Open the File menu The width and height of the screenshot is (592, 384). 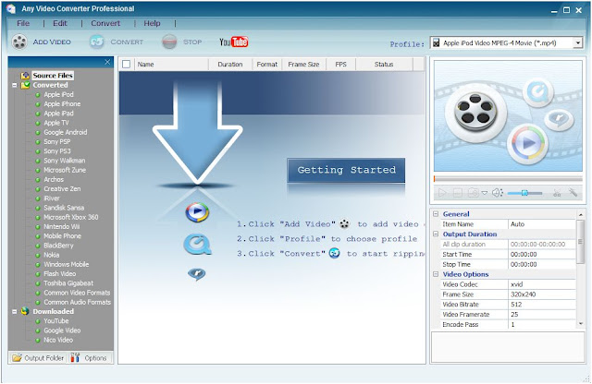click(23, 23)
